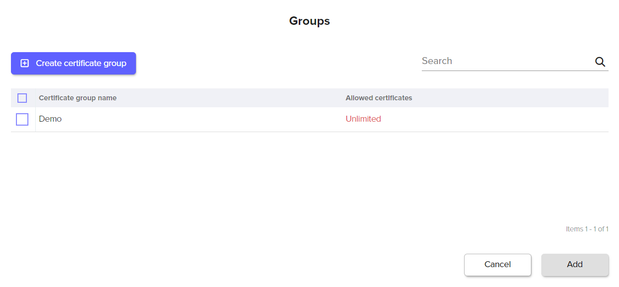Select the Demo certificate group name
The width and height of the screenshot is (619, 287).
coord(50,119)
